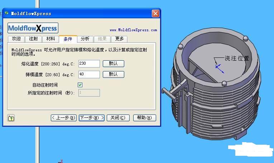Click the 下一步(N) button
The image size is (274, 163).
click(x=92, y=118)
